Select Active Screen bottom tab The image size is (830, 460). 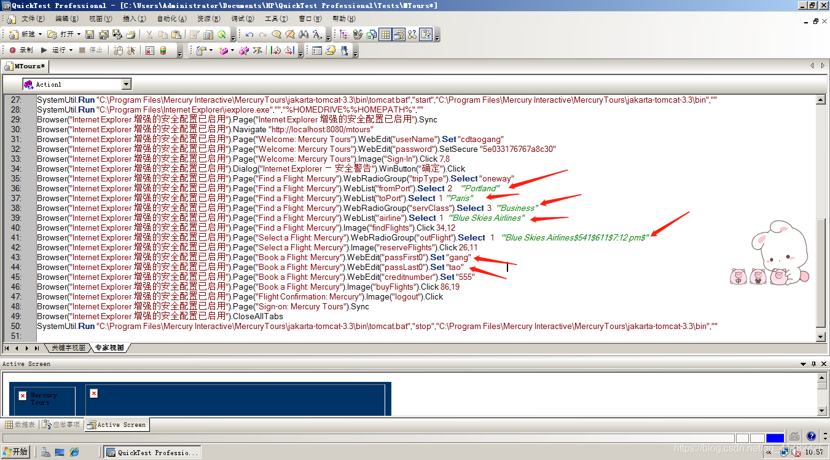coord(117,424)
